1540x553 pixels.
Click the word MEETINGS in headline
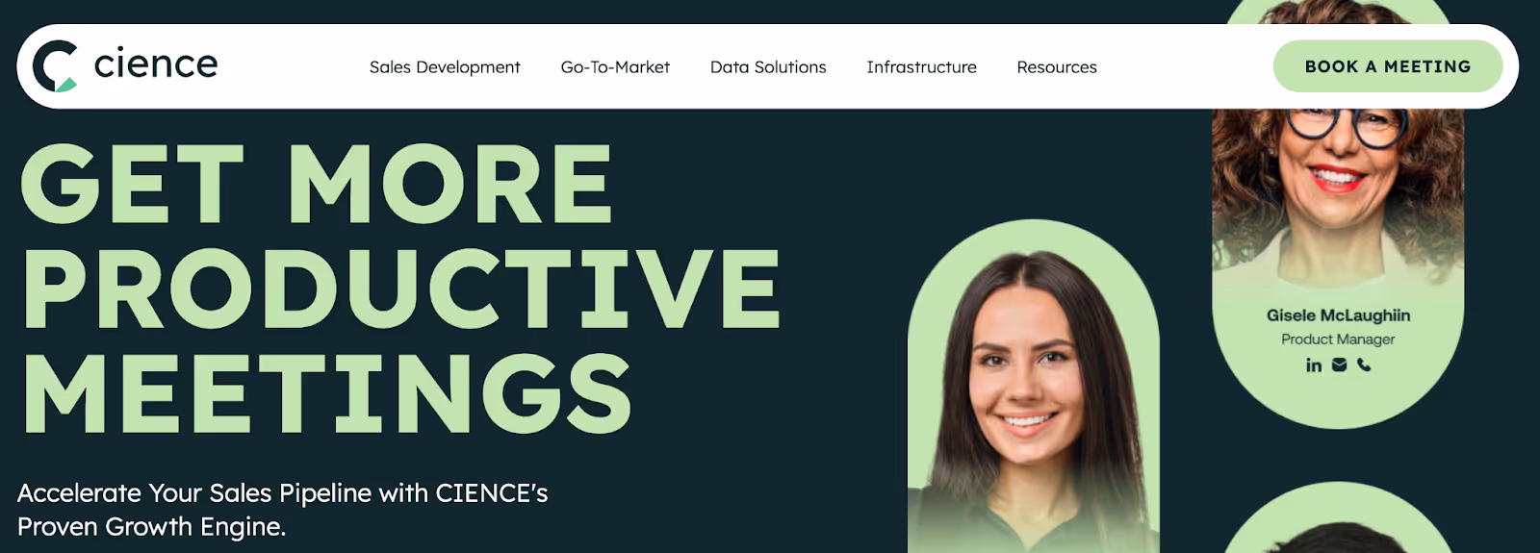click(327, 392)
